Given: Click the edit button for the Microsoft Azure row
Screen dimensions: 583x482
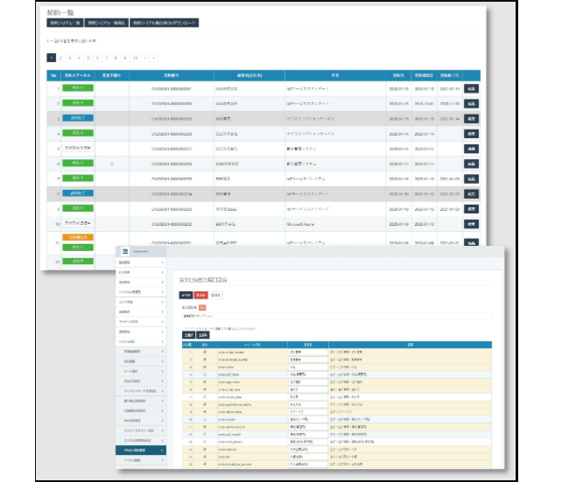Looking at the screenshot, I should (471, 223).
